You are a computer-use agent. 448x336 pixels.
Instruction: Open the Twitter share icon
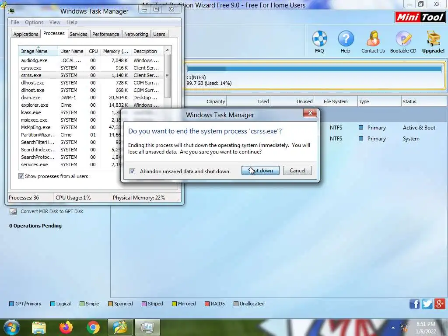coord(427,304)
